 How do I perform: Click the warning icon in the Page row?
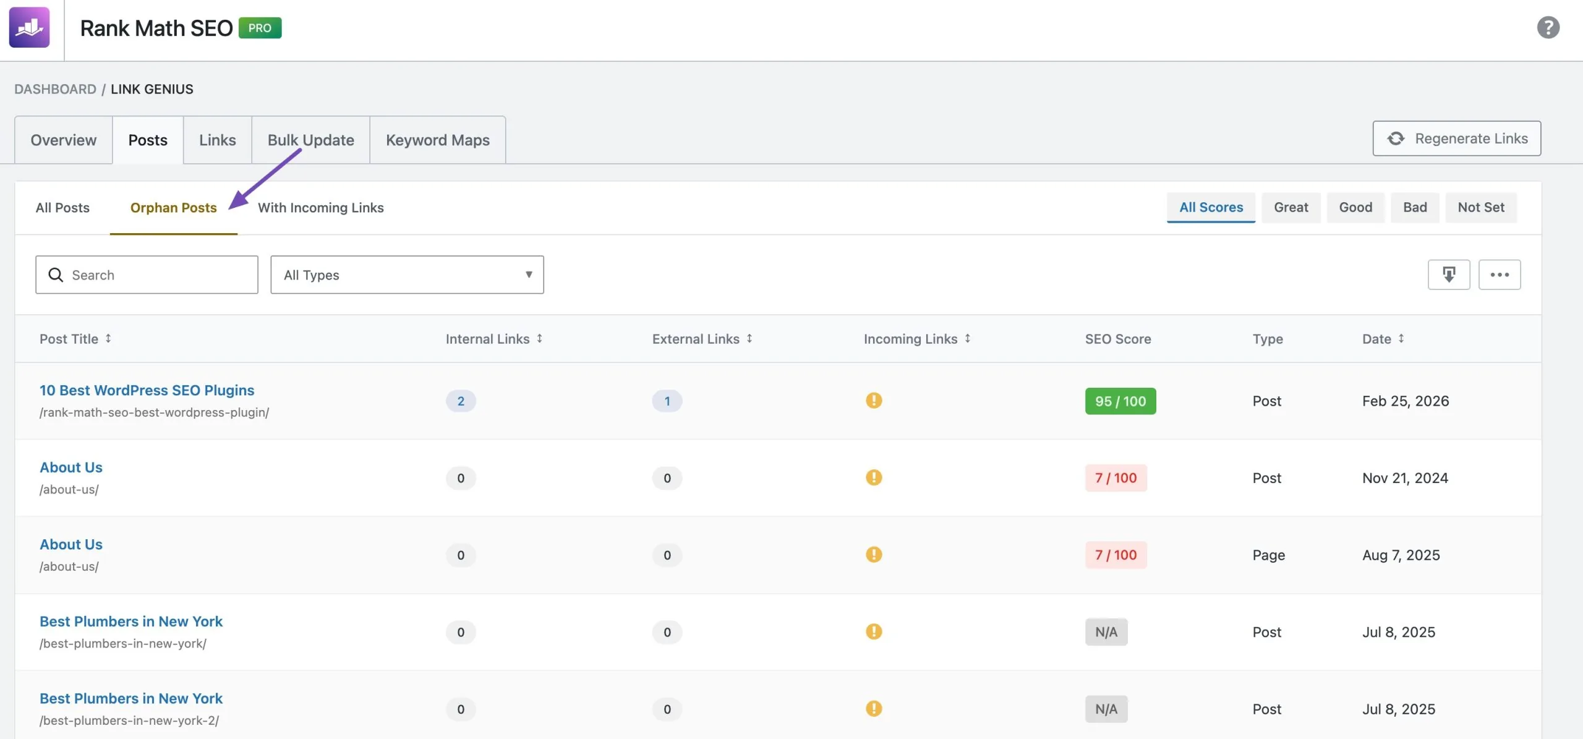coord(873,555)
